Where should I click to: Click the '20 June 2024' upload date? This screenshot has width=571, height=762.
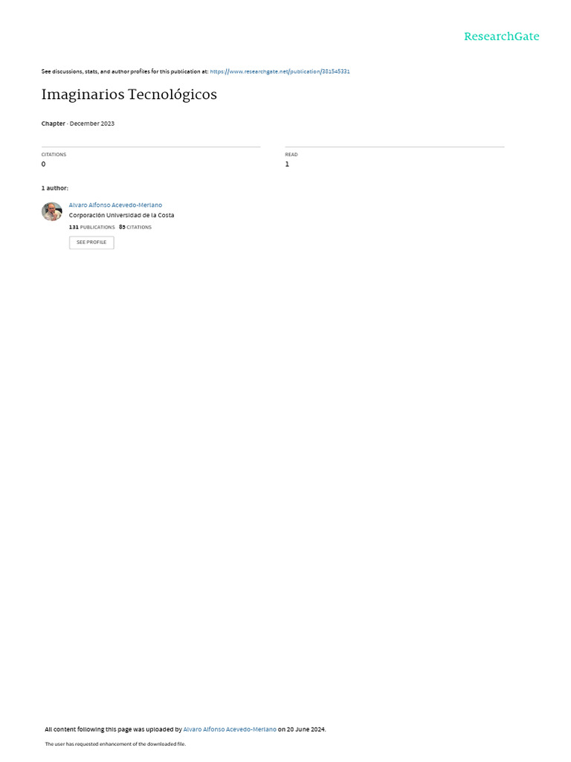tap(306, 729)
